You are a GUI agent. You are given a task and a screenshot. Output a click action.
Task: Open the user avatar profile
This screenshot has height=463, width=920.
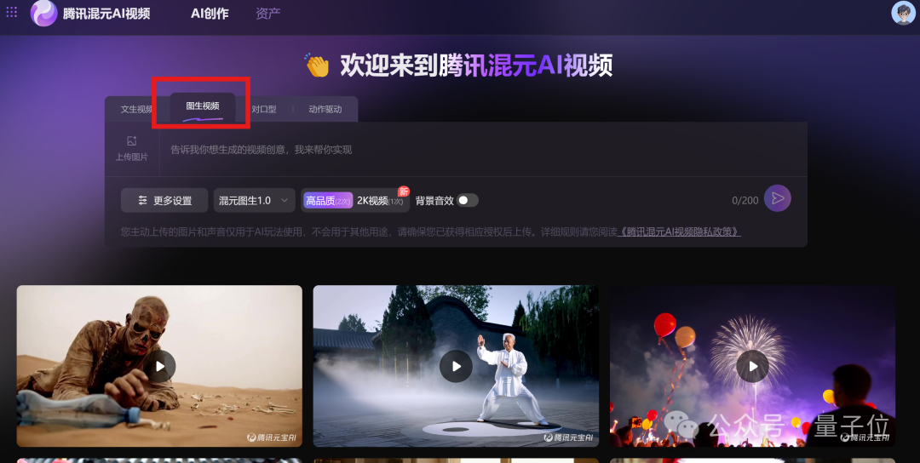(903, 13)
